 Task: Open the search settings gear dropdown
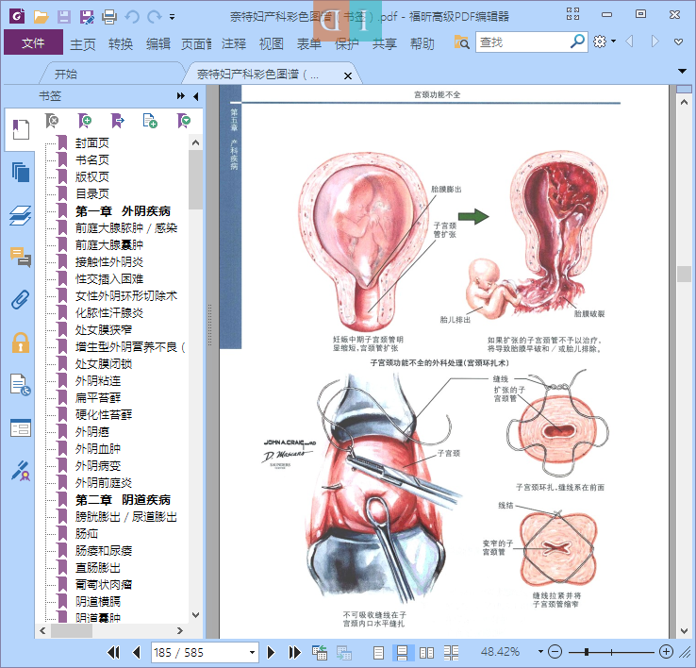coord(605,42)
